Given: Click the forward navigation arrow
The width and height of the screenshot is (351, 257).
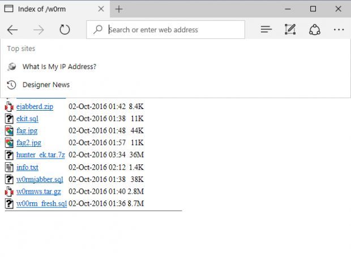Looking at the screenshot, I should click(x=38, y=30).
